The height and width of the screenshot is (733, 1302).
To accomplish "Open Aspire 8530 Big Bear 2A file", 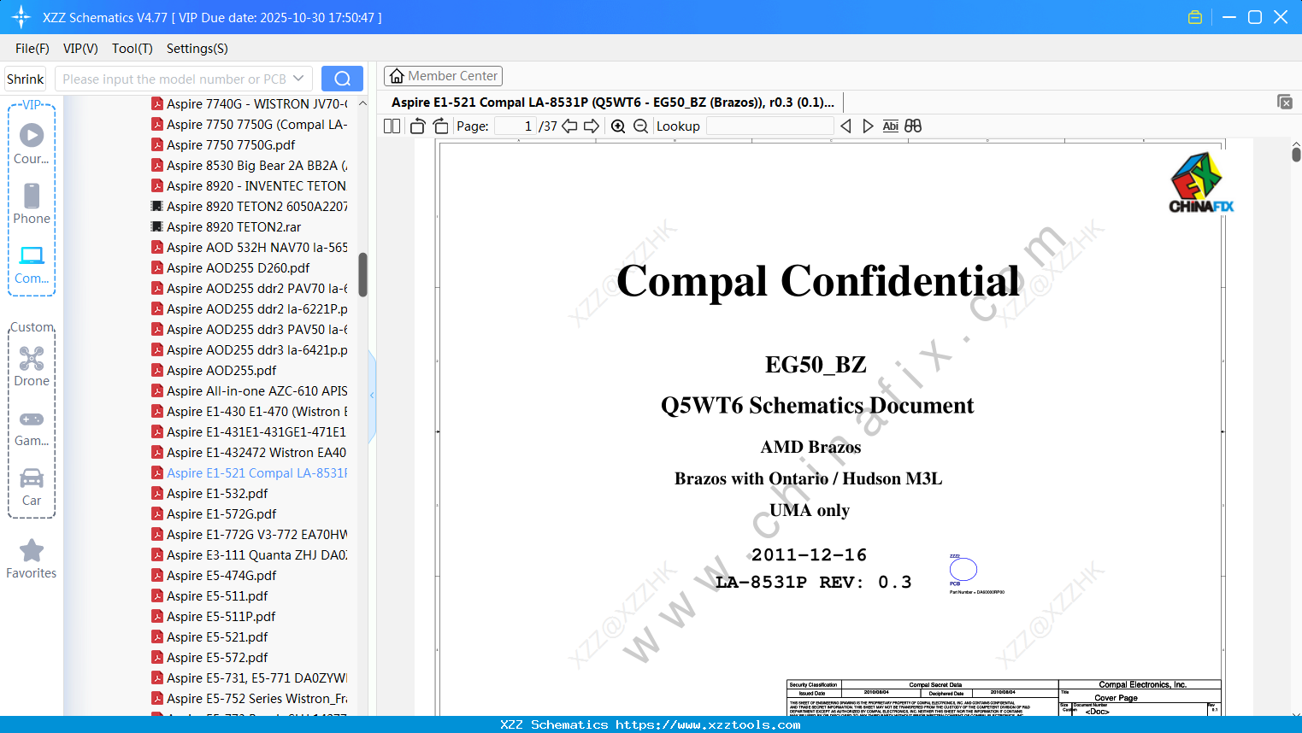I will (x=250, y=166).
